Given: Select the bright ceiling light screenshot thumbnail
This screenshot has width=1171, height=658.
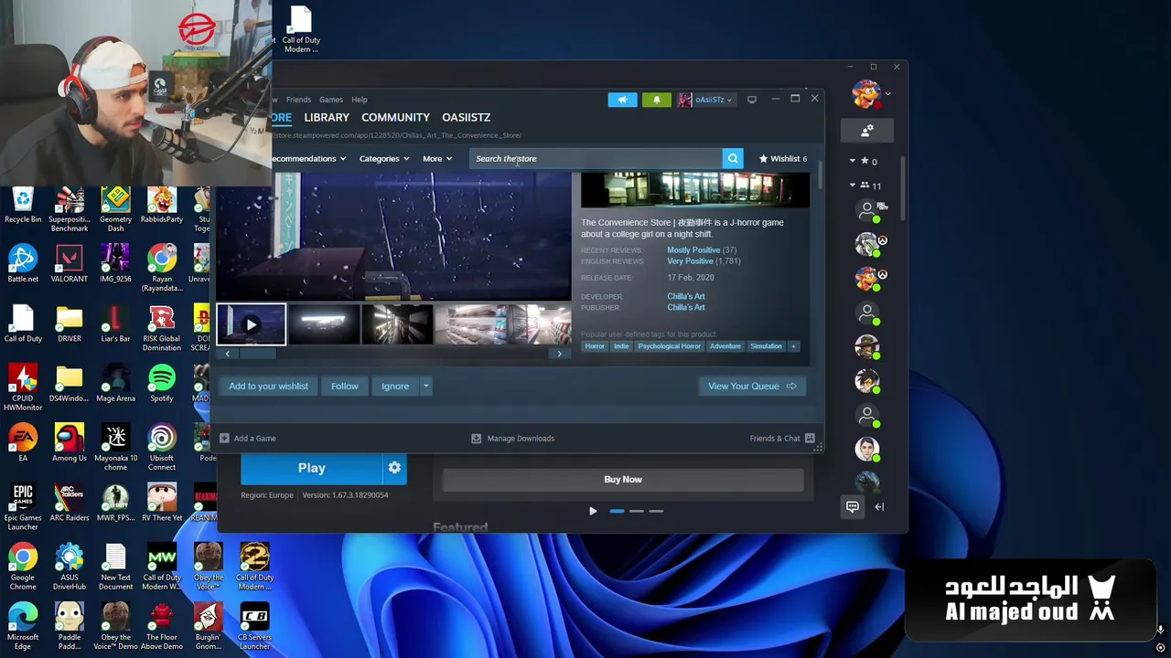Looking at the screenshot, I should 324,324.
